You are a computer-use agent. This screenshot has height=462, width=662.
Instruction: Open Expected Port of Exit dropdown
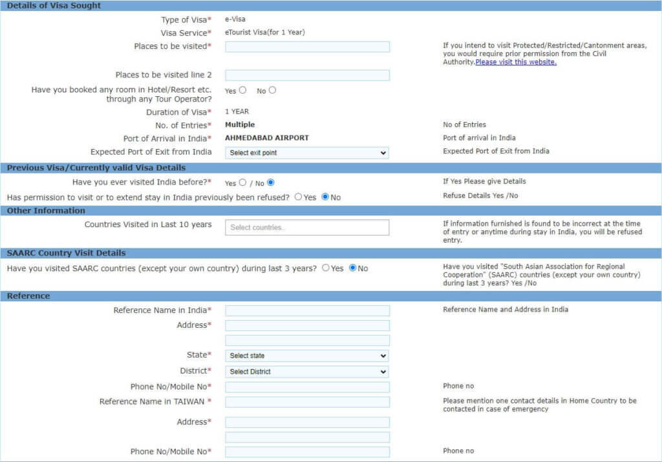coord(307,153)
